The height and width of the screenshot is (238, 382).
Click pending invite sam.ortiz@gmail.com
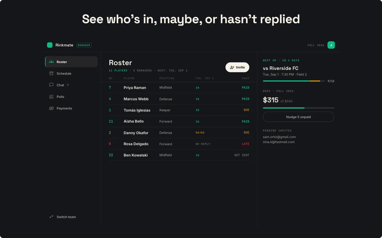click(x=279, y=137)
